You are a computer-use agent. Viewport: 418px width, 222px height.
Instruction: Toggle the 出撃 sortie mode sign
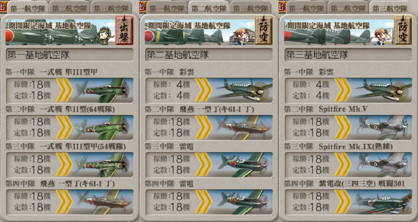(x=124, y=30)
